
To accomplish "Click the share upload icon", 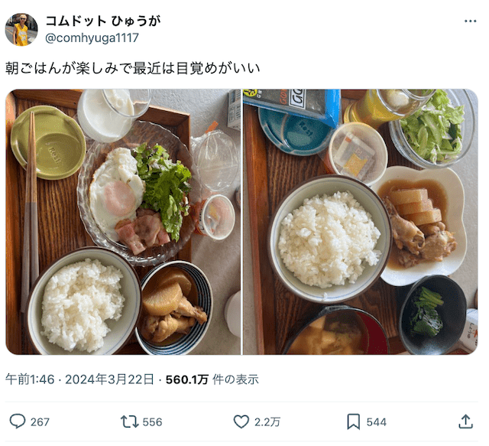I will pyautogui.click(x=465, y=422).
